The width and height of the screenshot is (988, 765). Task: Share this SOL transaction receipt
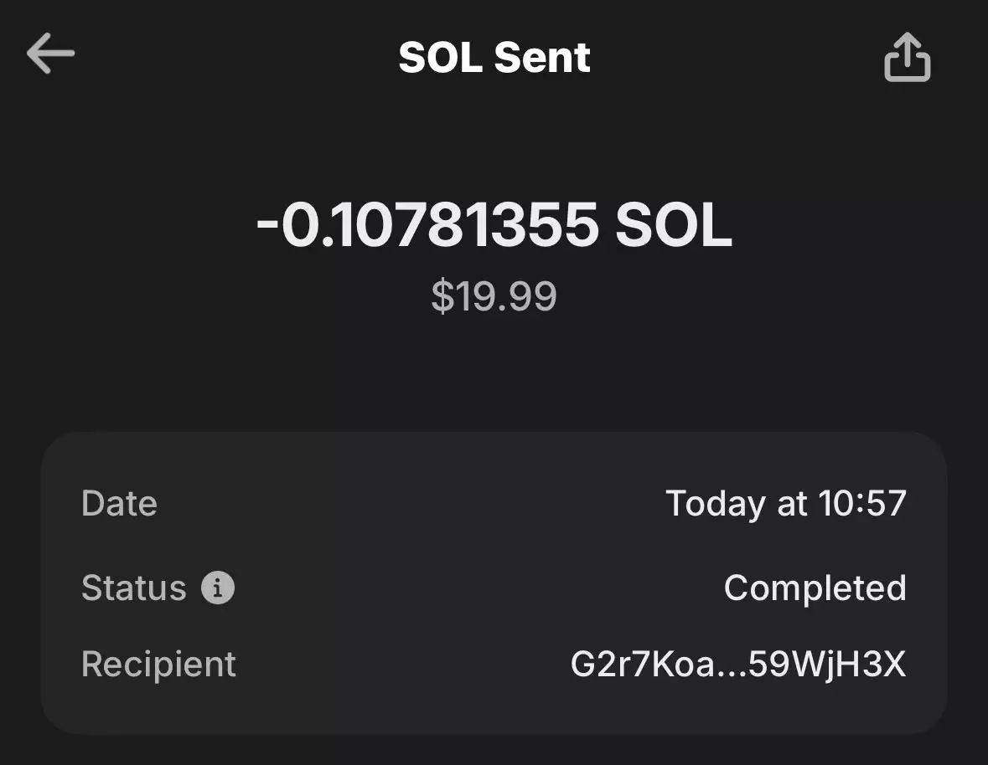tap(907, 58)
